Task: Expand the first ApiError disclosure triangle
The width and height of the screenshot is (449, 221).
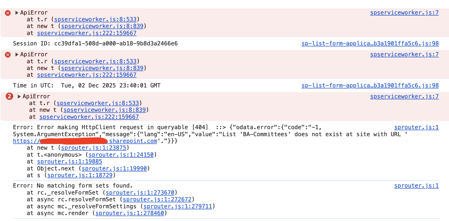Action: click(17, 13)
